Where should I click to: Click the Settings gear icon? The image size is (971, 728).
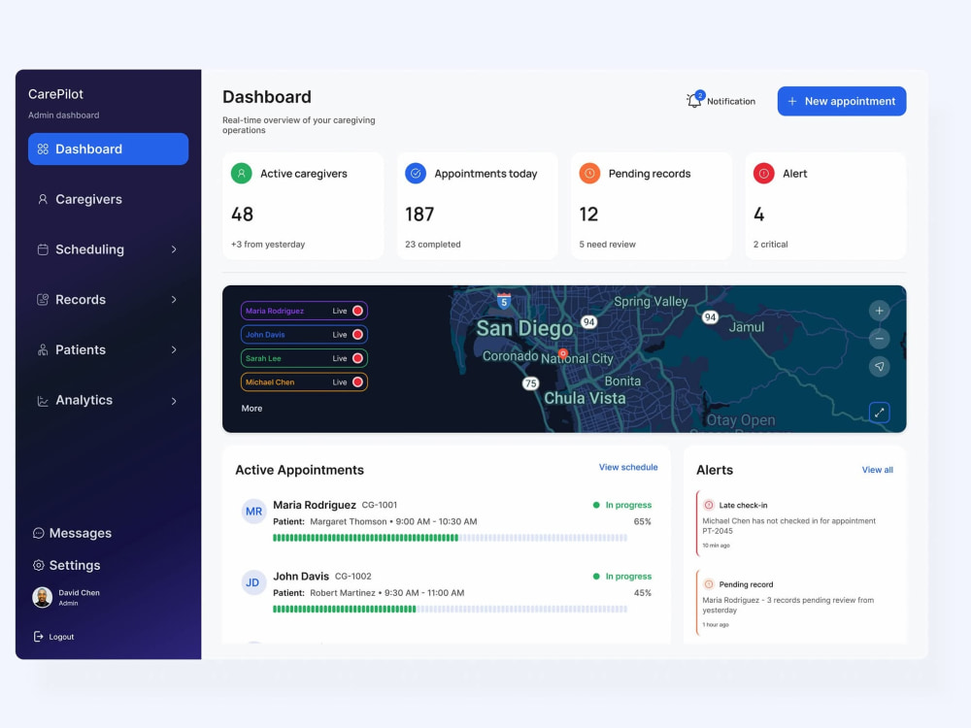39,565
